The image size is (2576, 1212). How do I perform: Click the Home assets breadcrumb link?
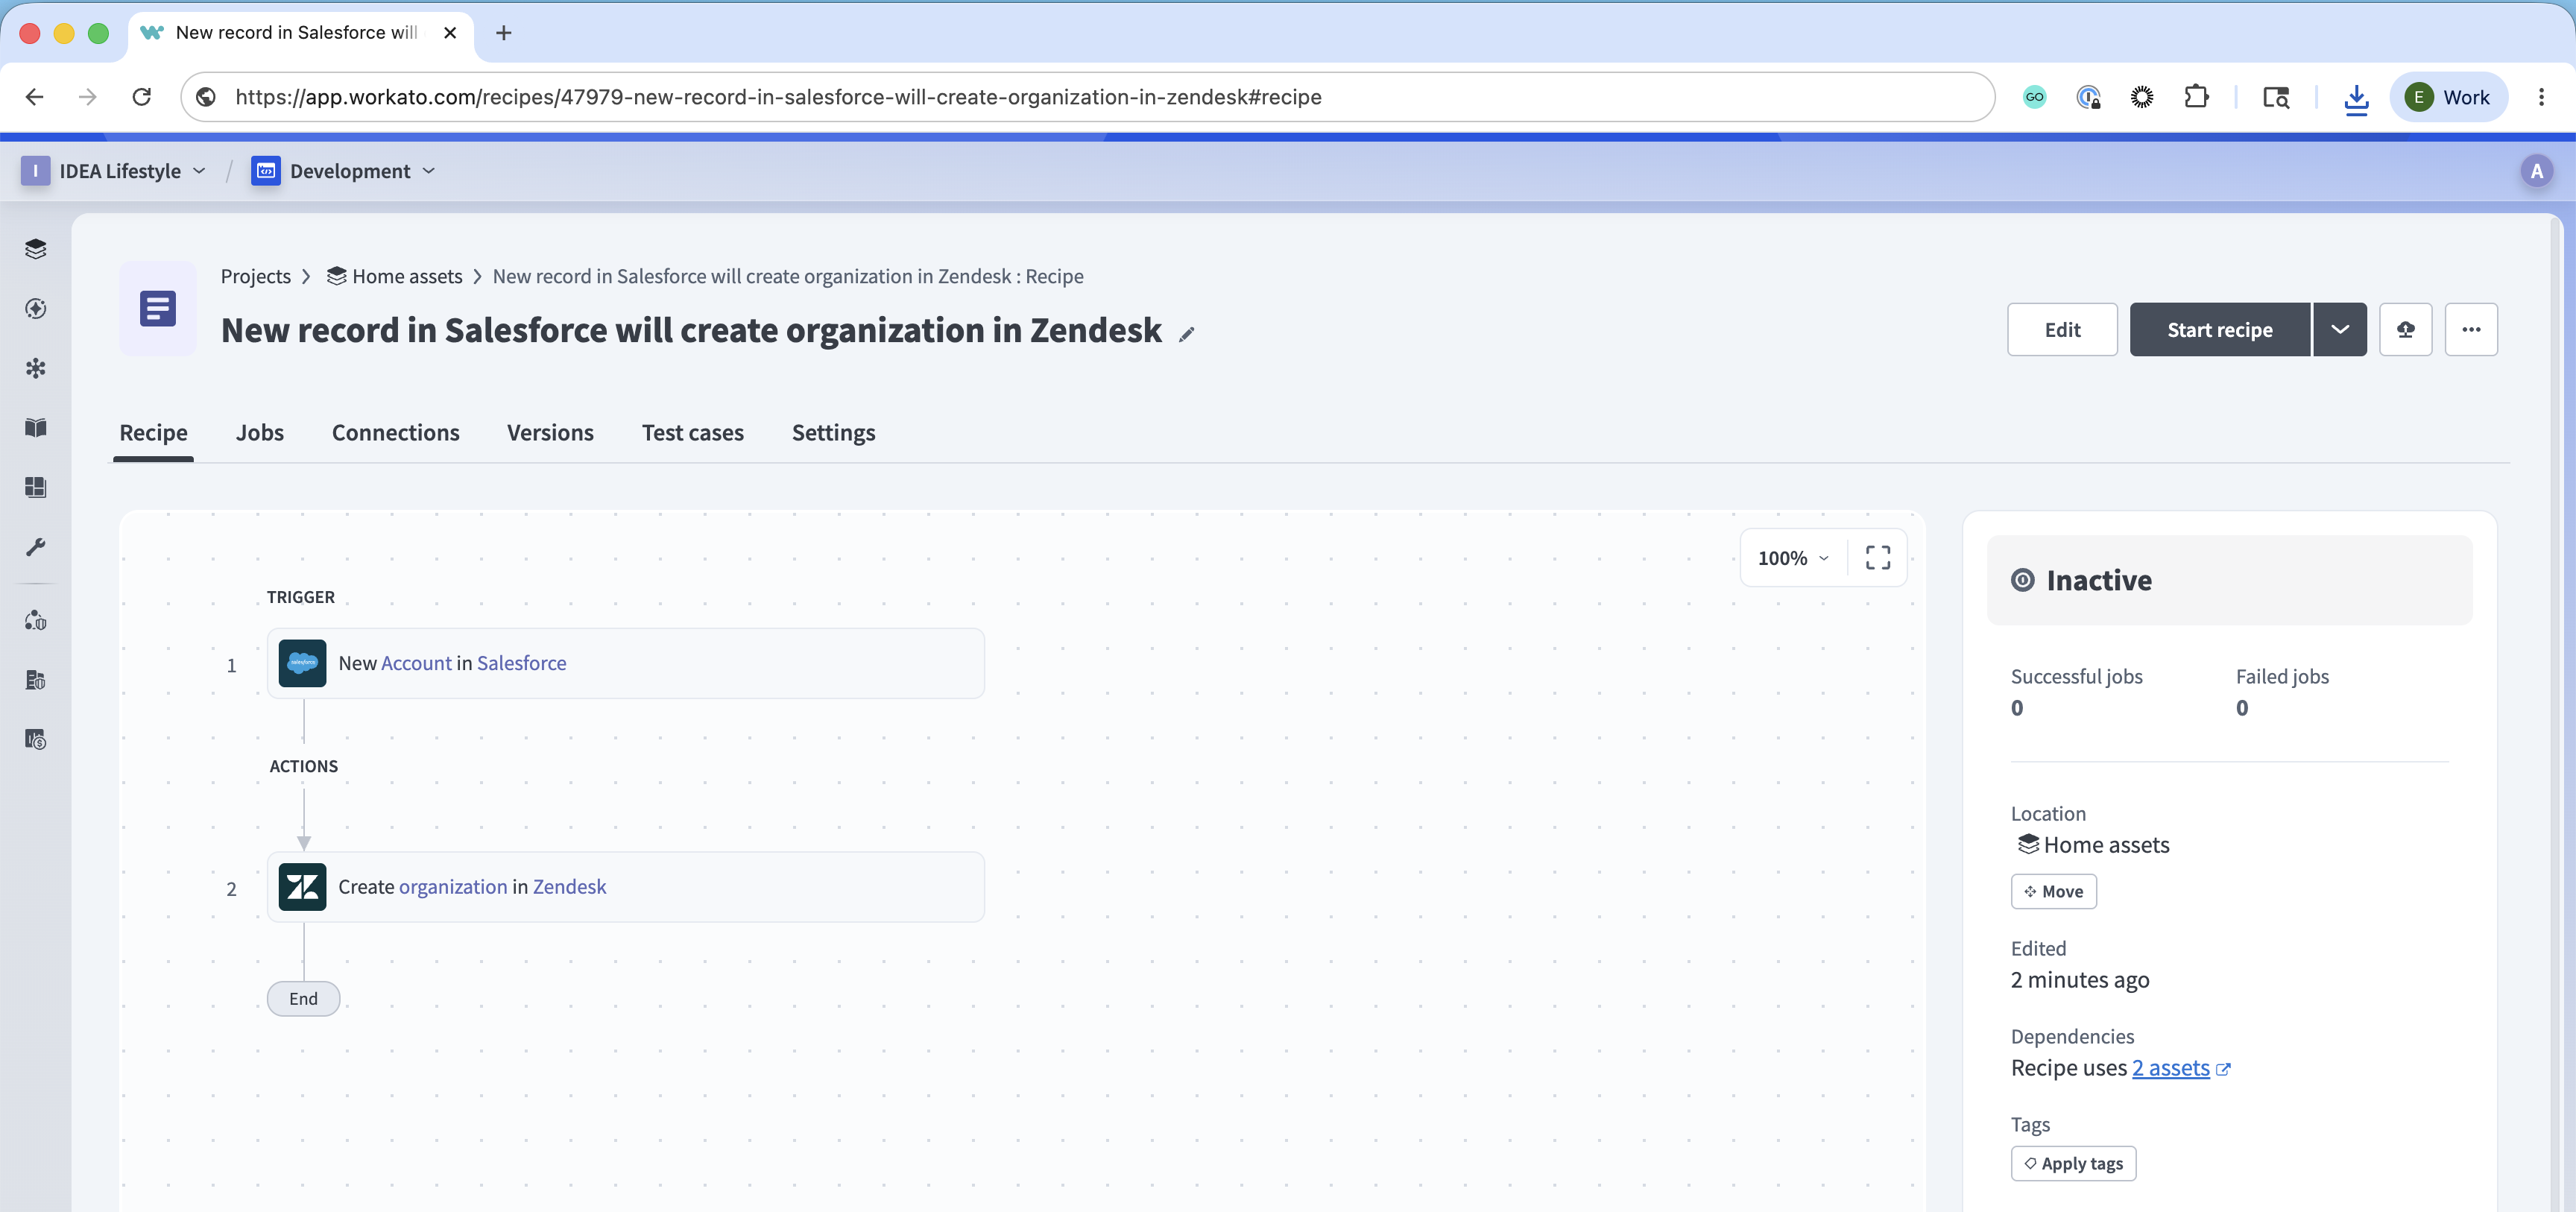(x=395, y=276)
